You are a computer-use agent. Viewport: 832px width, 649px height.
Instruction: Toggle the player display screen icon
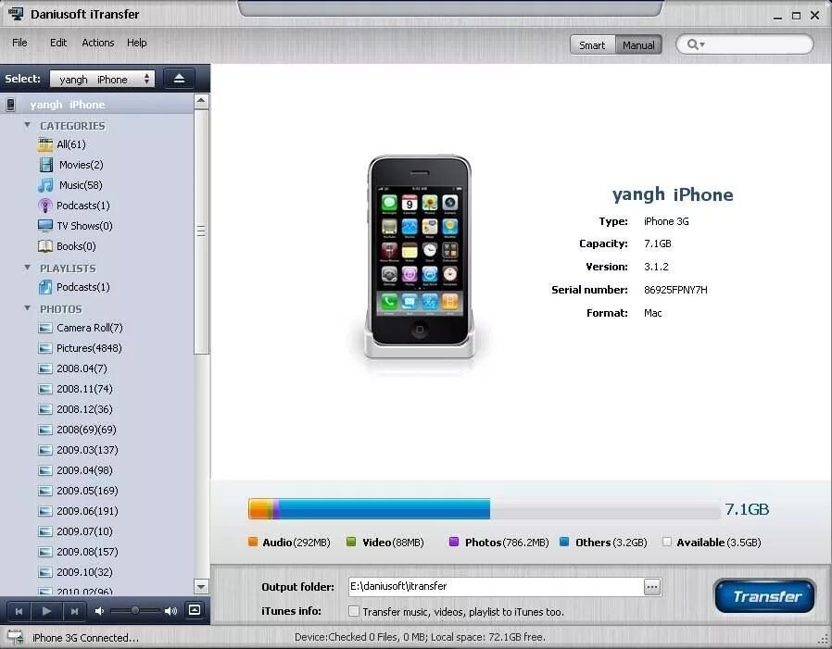coord(195,610)
